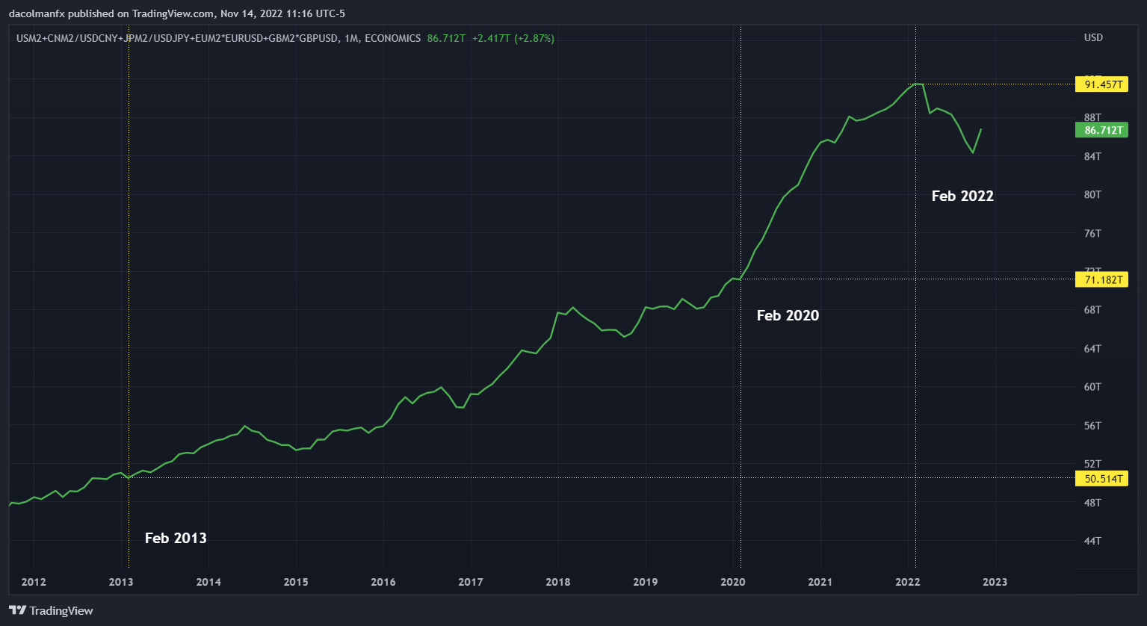Image resolution: width=1147 pixels, height=626 pixels.
Task: Click the 50.514T yellow price label
Action: click(x=1101, y=479)
